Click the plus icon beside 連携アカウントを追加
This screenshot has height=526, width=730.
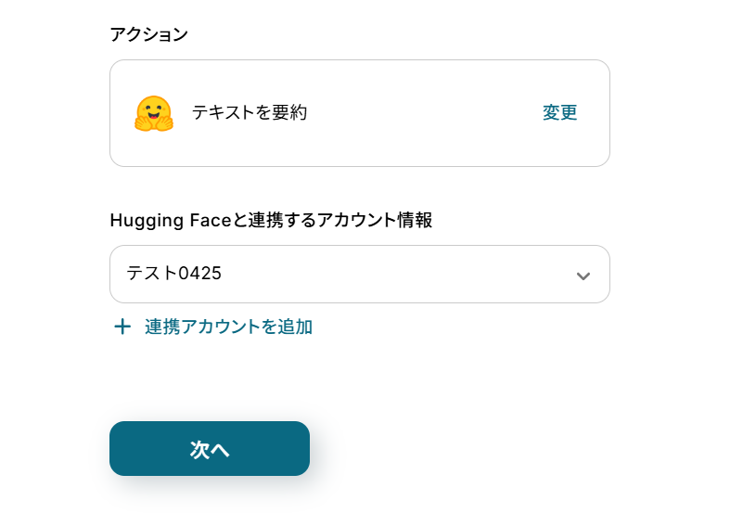coord(122,327)
